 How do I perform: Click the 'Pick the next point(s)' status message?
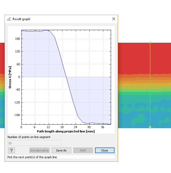coord(32,157)
